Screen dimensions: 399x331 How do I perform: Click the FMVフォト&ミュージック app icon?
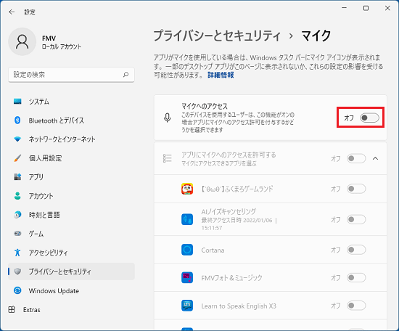coord(187,278)
